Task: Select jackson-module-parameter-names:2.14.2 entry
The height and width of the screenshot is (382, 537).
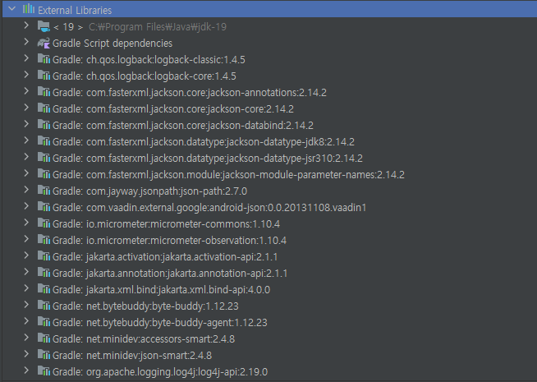Action: 228,175
